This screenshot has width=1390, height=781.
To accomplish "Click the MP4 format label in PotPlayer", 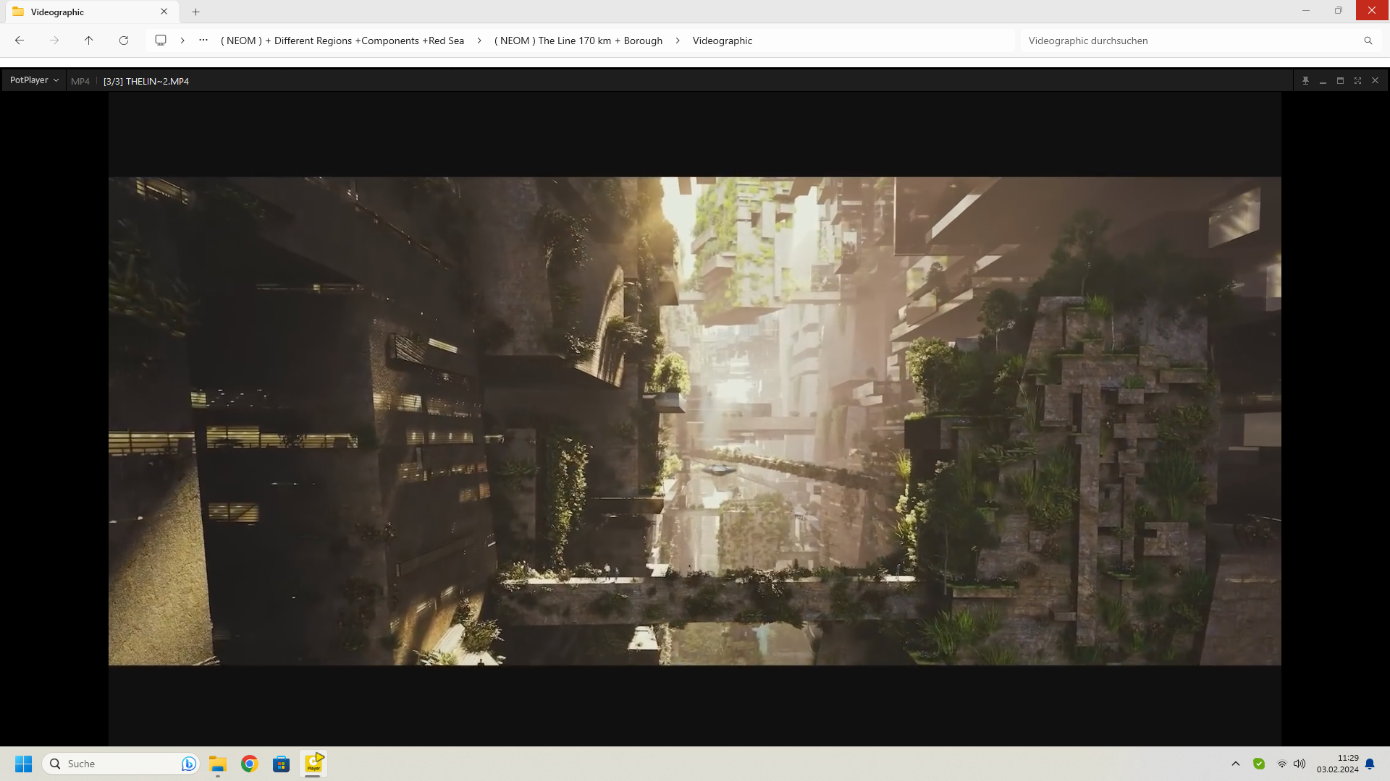I will coord(80,81).
